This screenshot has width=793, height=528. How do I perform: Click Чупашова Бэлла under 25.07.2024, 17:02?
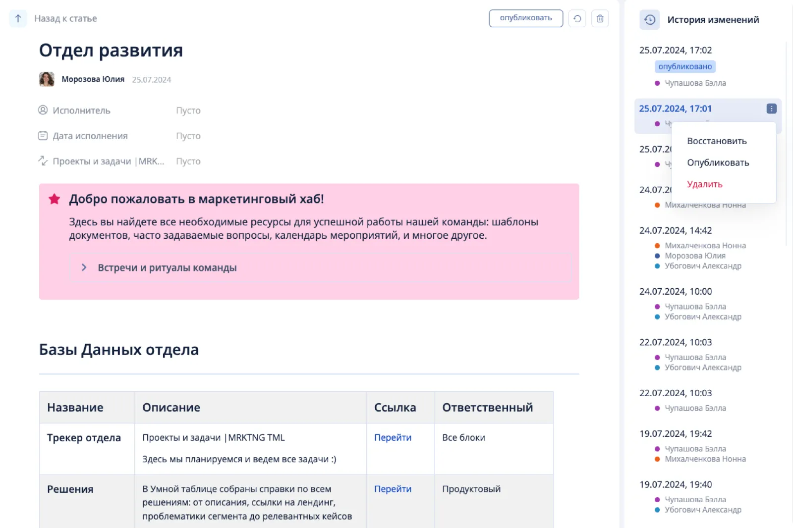click(x=695, y=83)
